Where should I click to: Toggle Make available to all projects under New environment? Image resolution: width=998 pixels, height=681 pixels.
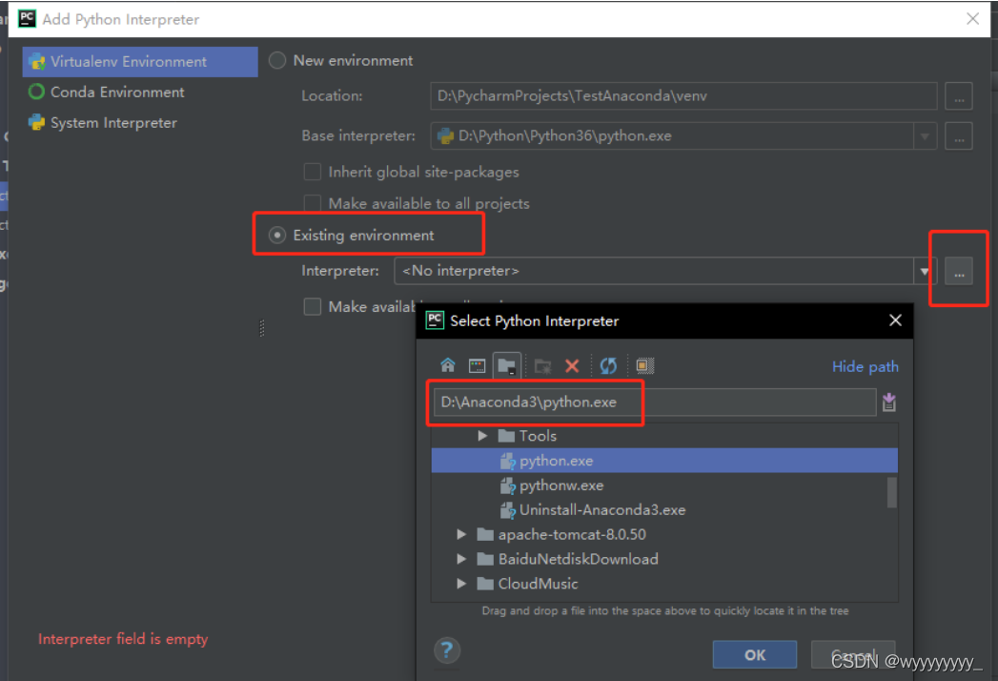click(312, 203)
